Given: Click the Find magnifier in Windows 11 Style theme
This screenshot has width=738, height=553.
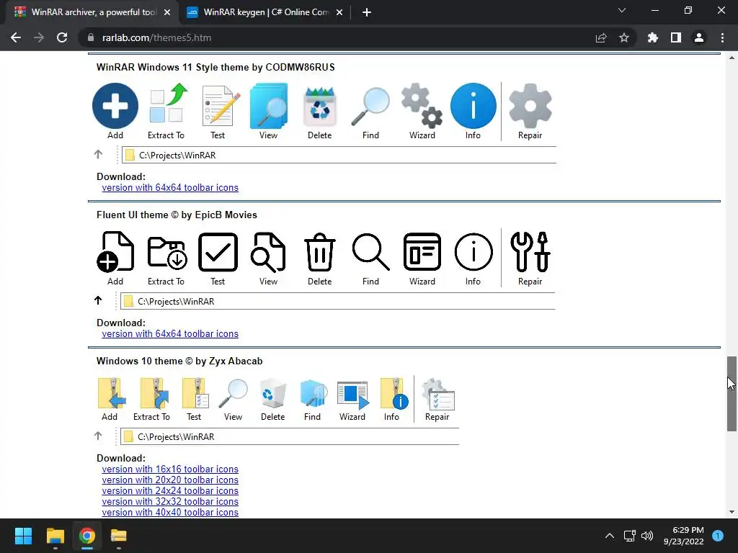Looking at the screenshot, I should pos(371,107).
